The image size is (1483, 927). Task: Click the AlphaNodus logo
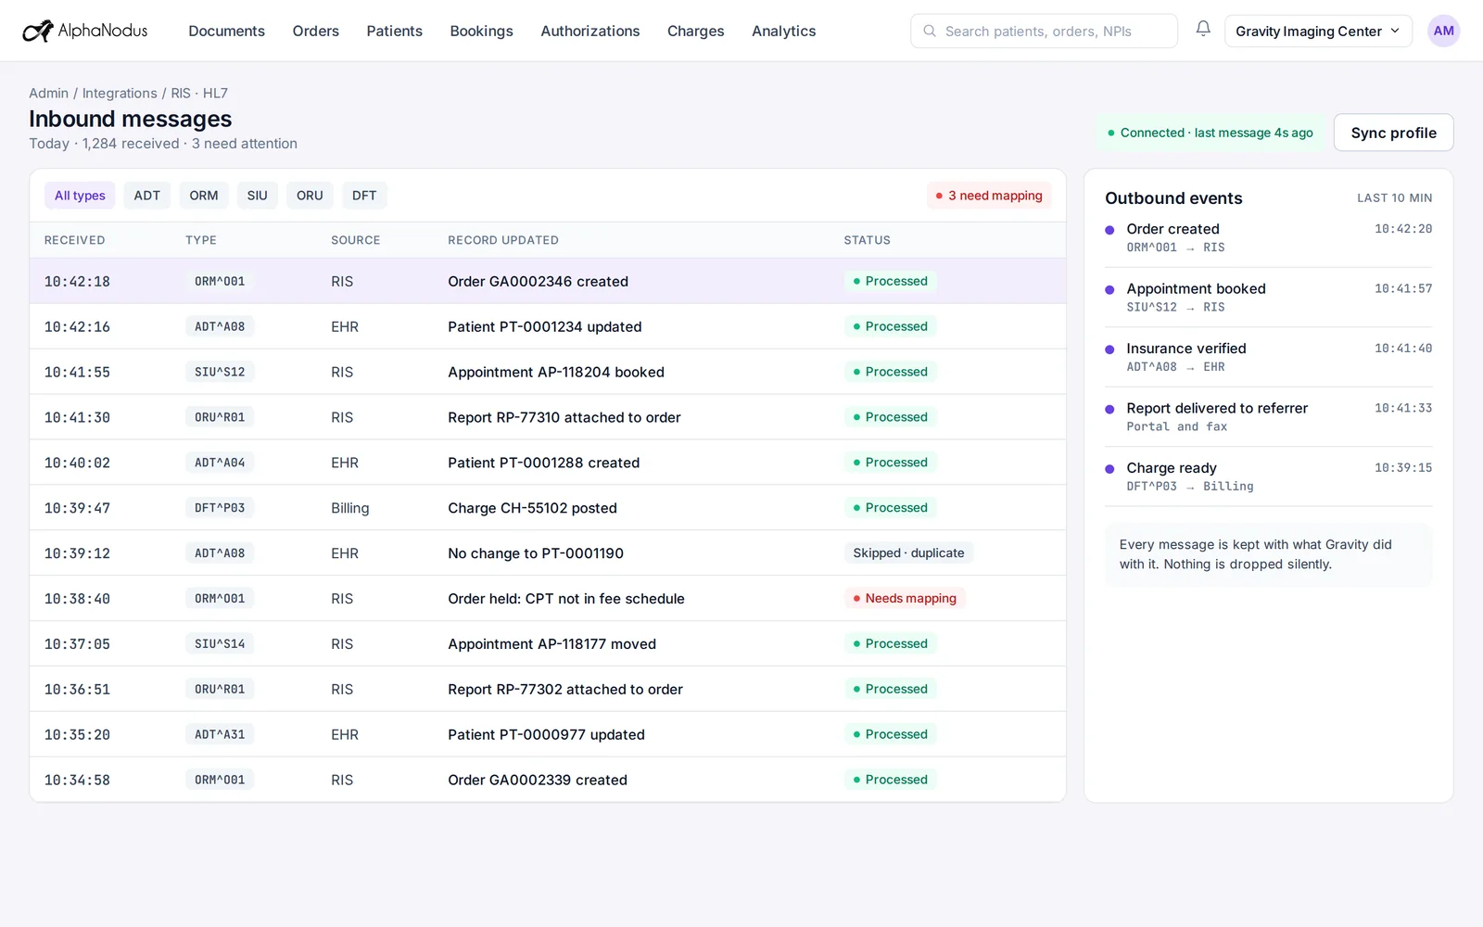coord(85,31)
